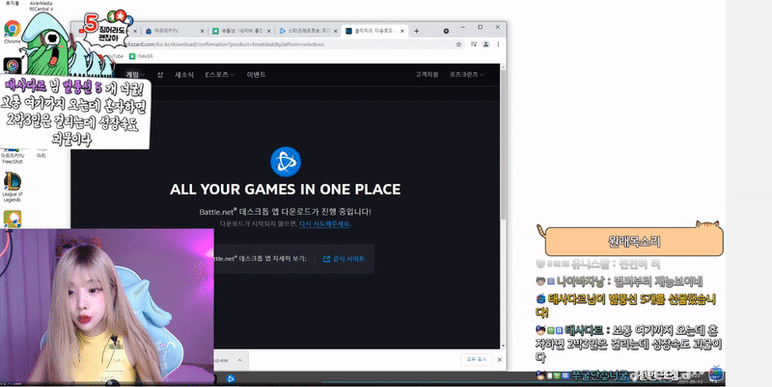Open the 새소식 menu item
This screenshot has height=387, width=772.
tap(184, 75)
